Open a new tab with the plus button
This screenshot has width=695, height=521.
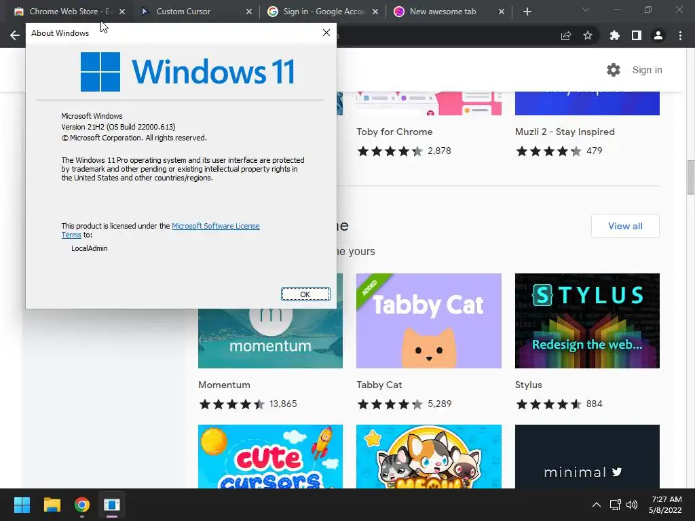527,12
